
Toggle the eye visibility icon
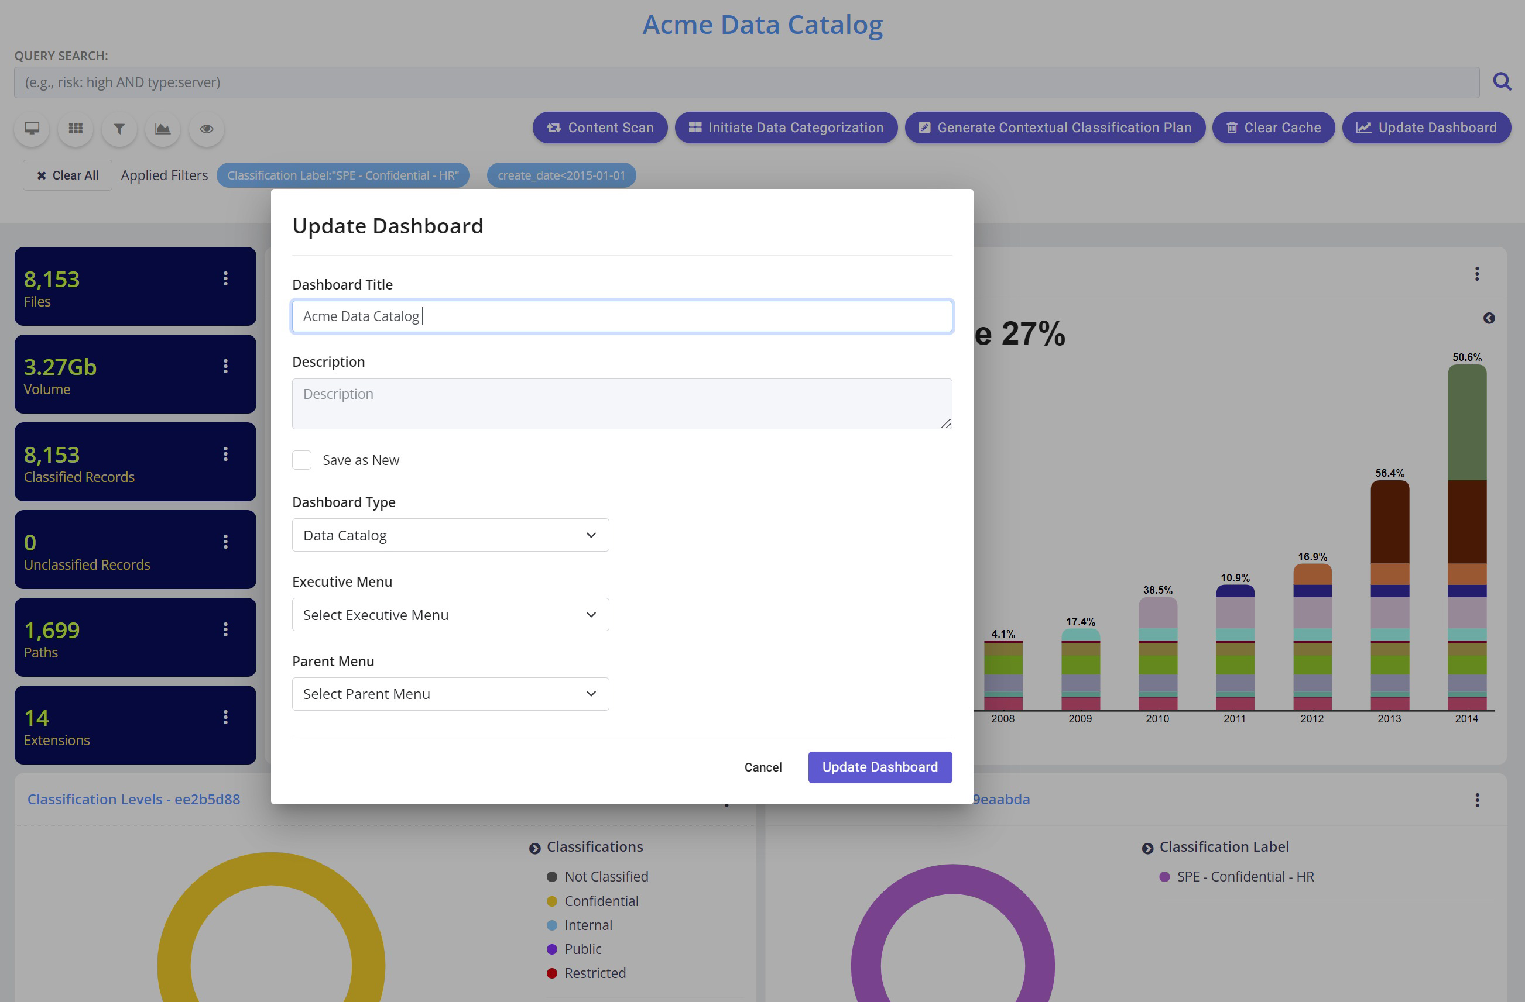point(206,128)
